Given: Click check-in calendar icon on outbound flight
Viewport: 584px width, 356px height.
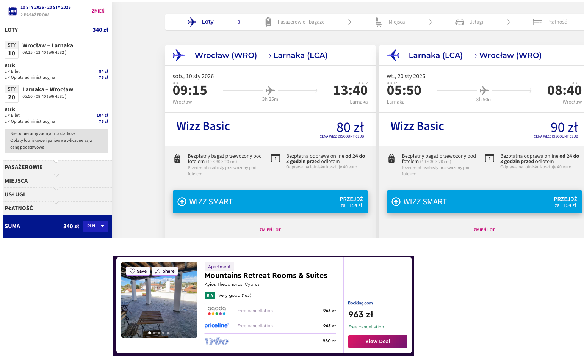Looking at the screenshot, I should [276, 158].
